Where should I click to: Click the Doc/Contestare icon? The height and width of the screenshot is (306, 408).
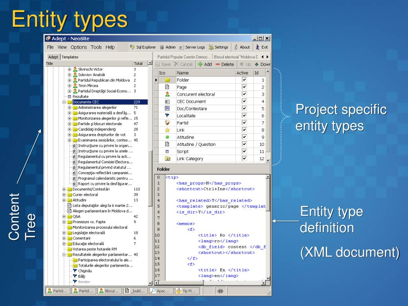pos(167,108)
